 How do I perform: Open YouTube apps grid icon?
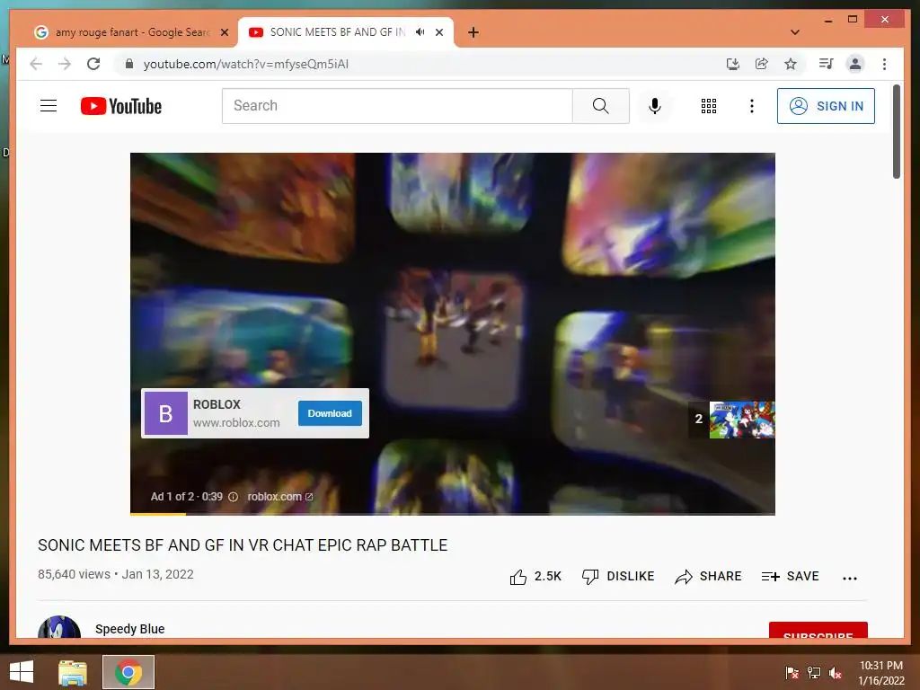pyautogui.click(x=708, y=106)
